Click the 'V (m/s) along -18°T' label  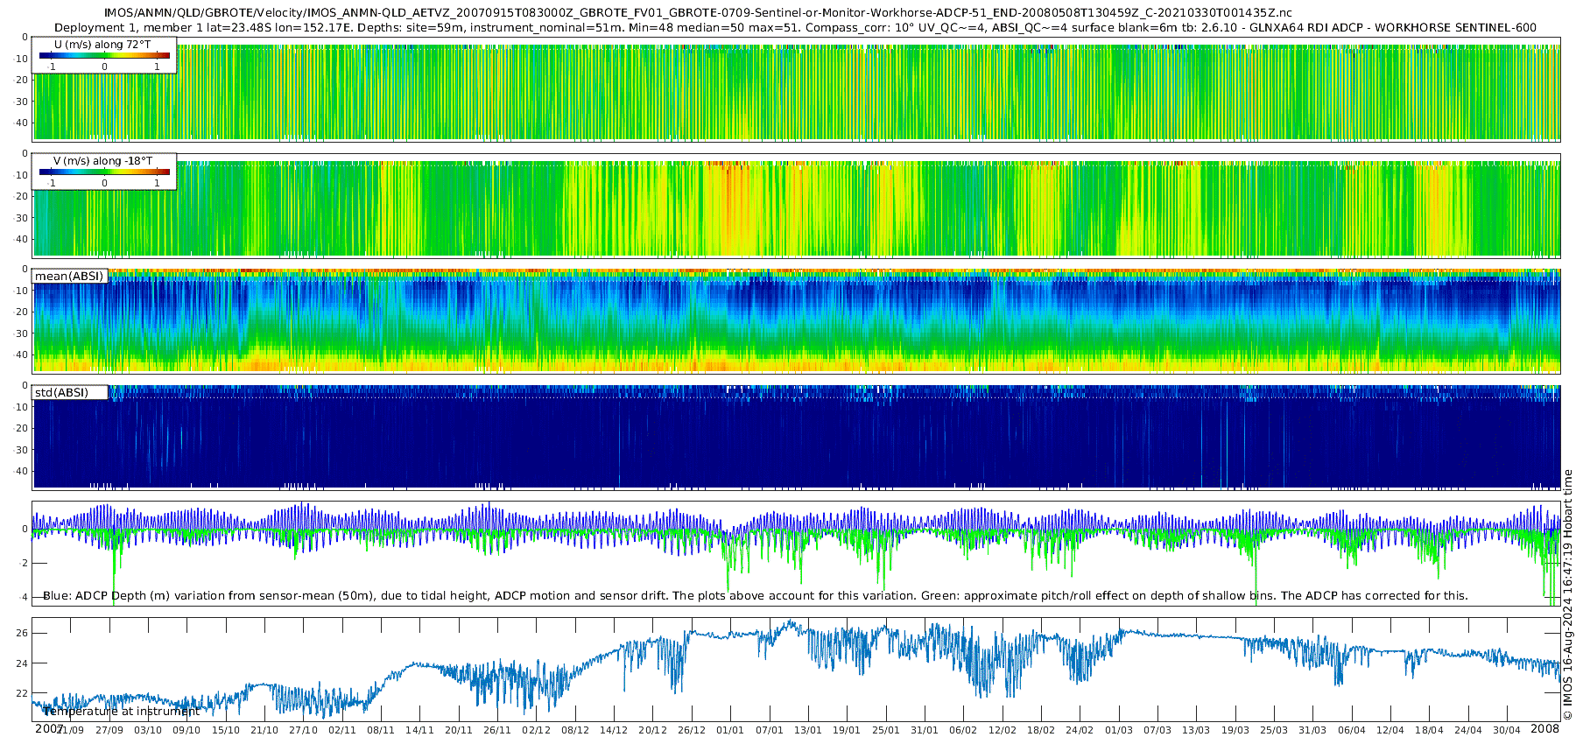coord(102,161)
